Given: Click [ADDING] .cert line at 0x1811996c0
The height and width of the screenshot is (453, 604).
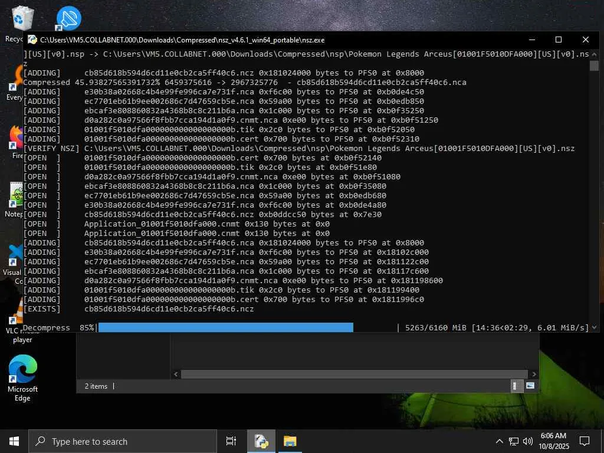Looking at the screenshot, I should tap(224, 299).
